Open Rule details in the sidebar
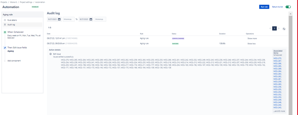 coord(22,20)
